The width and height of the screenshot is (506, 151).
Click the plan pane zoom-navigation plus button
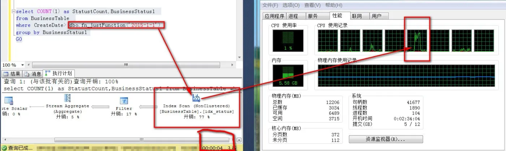pyautogui.click(x=239, y=140)
